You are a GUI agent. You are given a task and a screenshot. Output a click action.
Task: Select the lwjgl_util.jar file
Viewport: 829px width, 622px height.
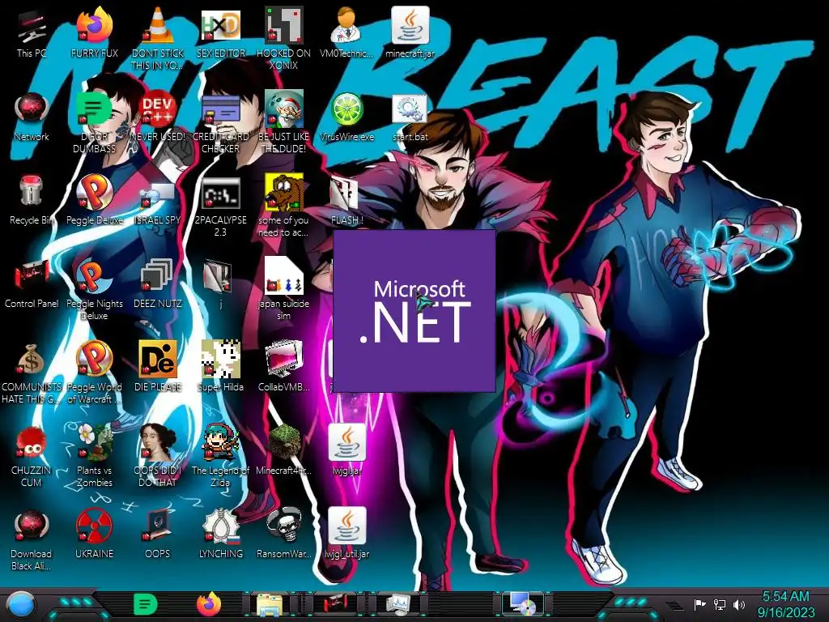click(346, 535)
